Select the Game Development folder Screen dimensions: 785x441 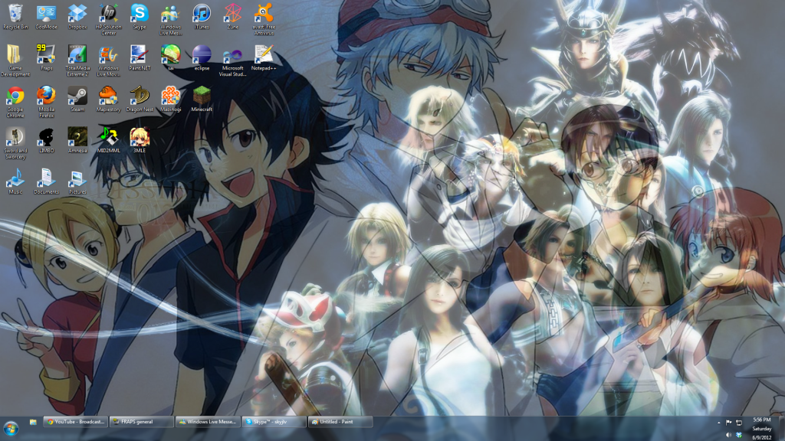coord(15,60)
